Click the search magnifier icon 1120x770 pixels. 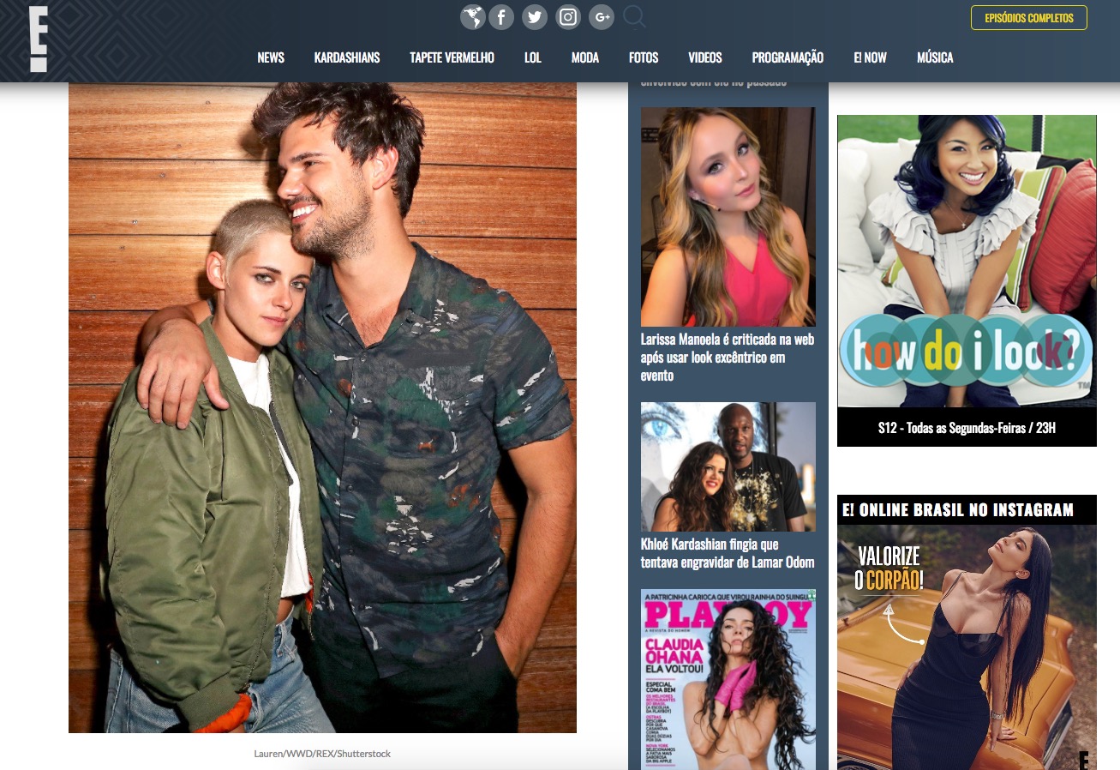click(x=634, y=17)
